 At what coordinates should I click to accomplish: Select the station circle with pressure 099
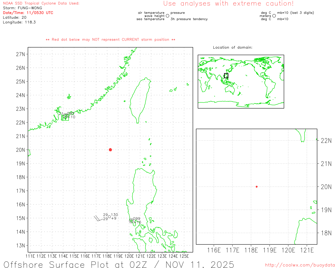click(x=131, y=221)
